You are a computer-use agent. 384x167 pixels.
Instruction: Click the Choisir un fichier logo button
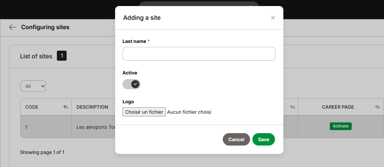[144, 112]
